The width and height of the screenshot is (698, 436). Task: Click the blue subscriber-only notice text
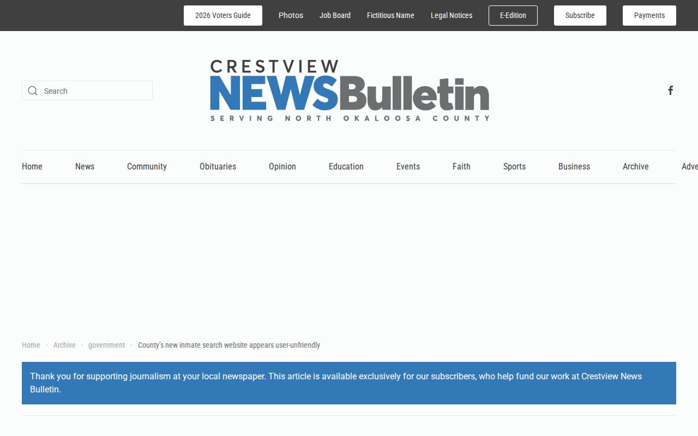pos(336,383)
